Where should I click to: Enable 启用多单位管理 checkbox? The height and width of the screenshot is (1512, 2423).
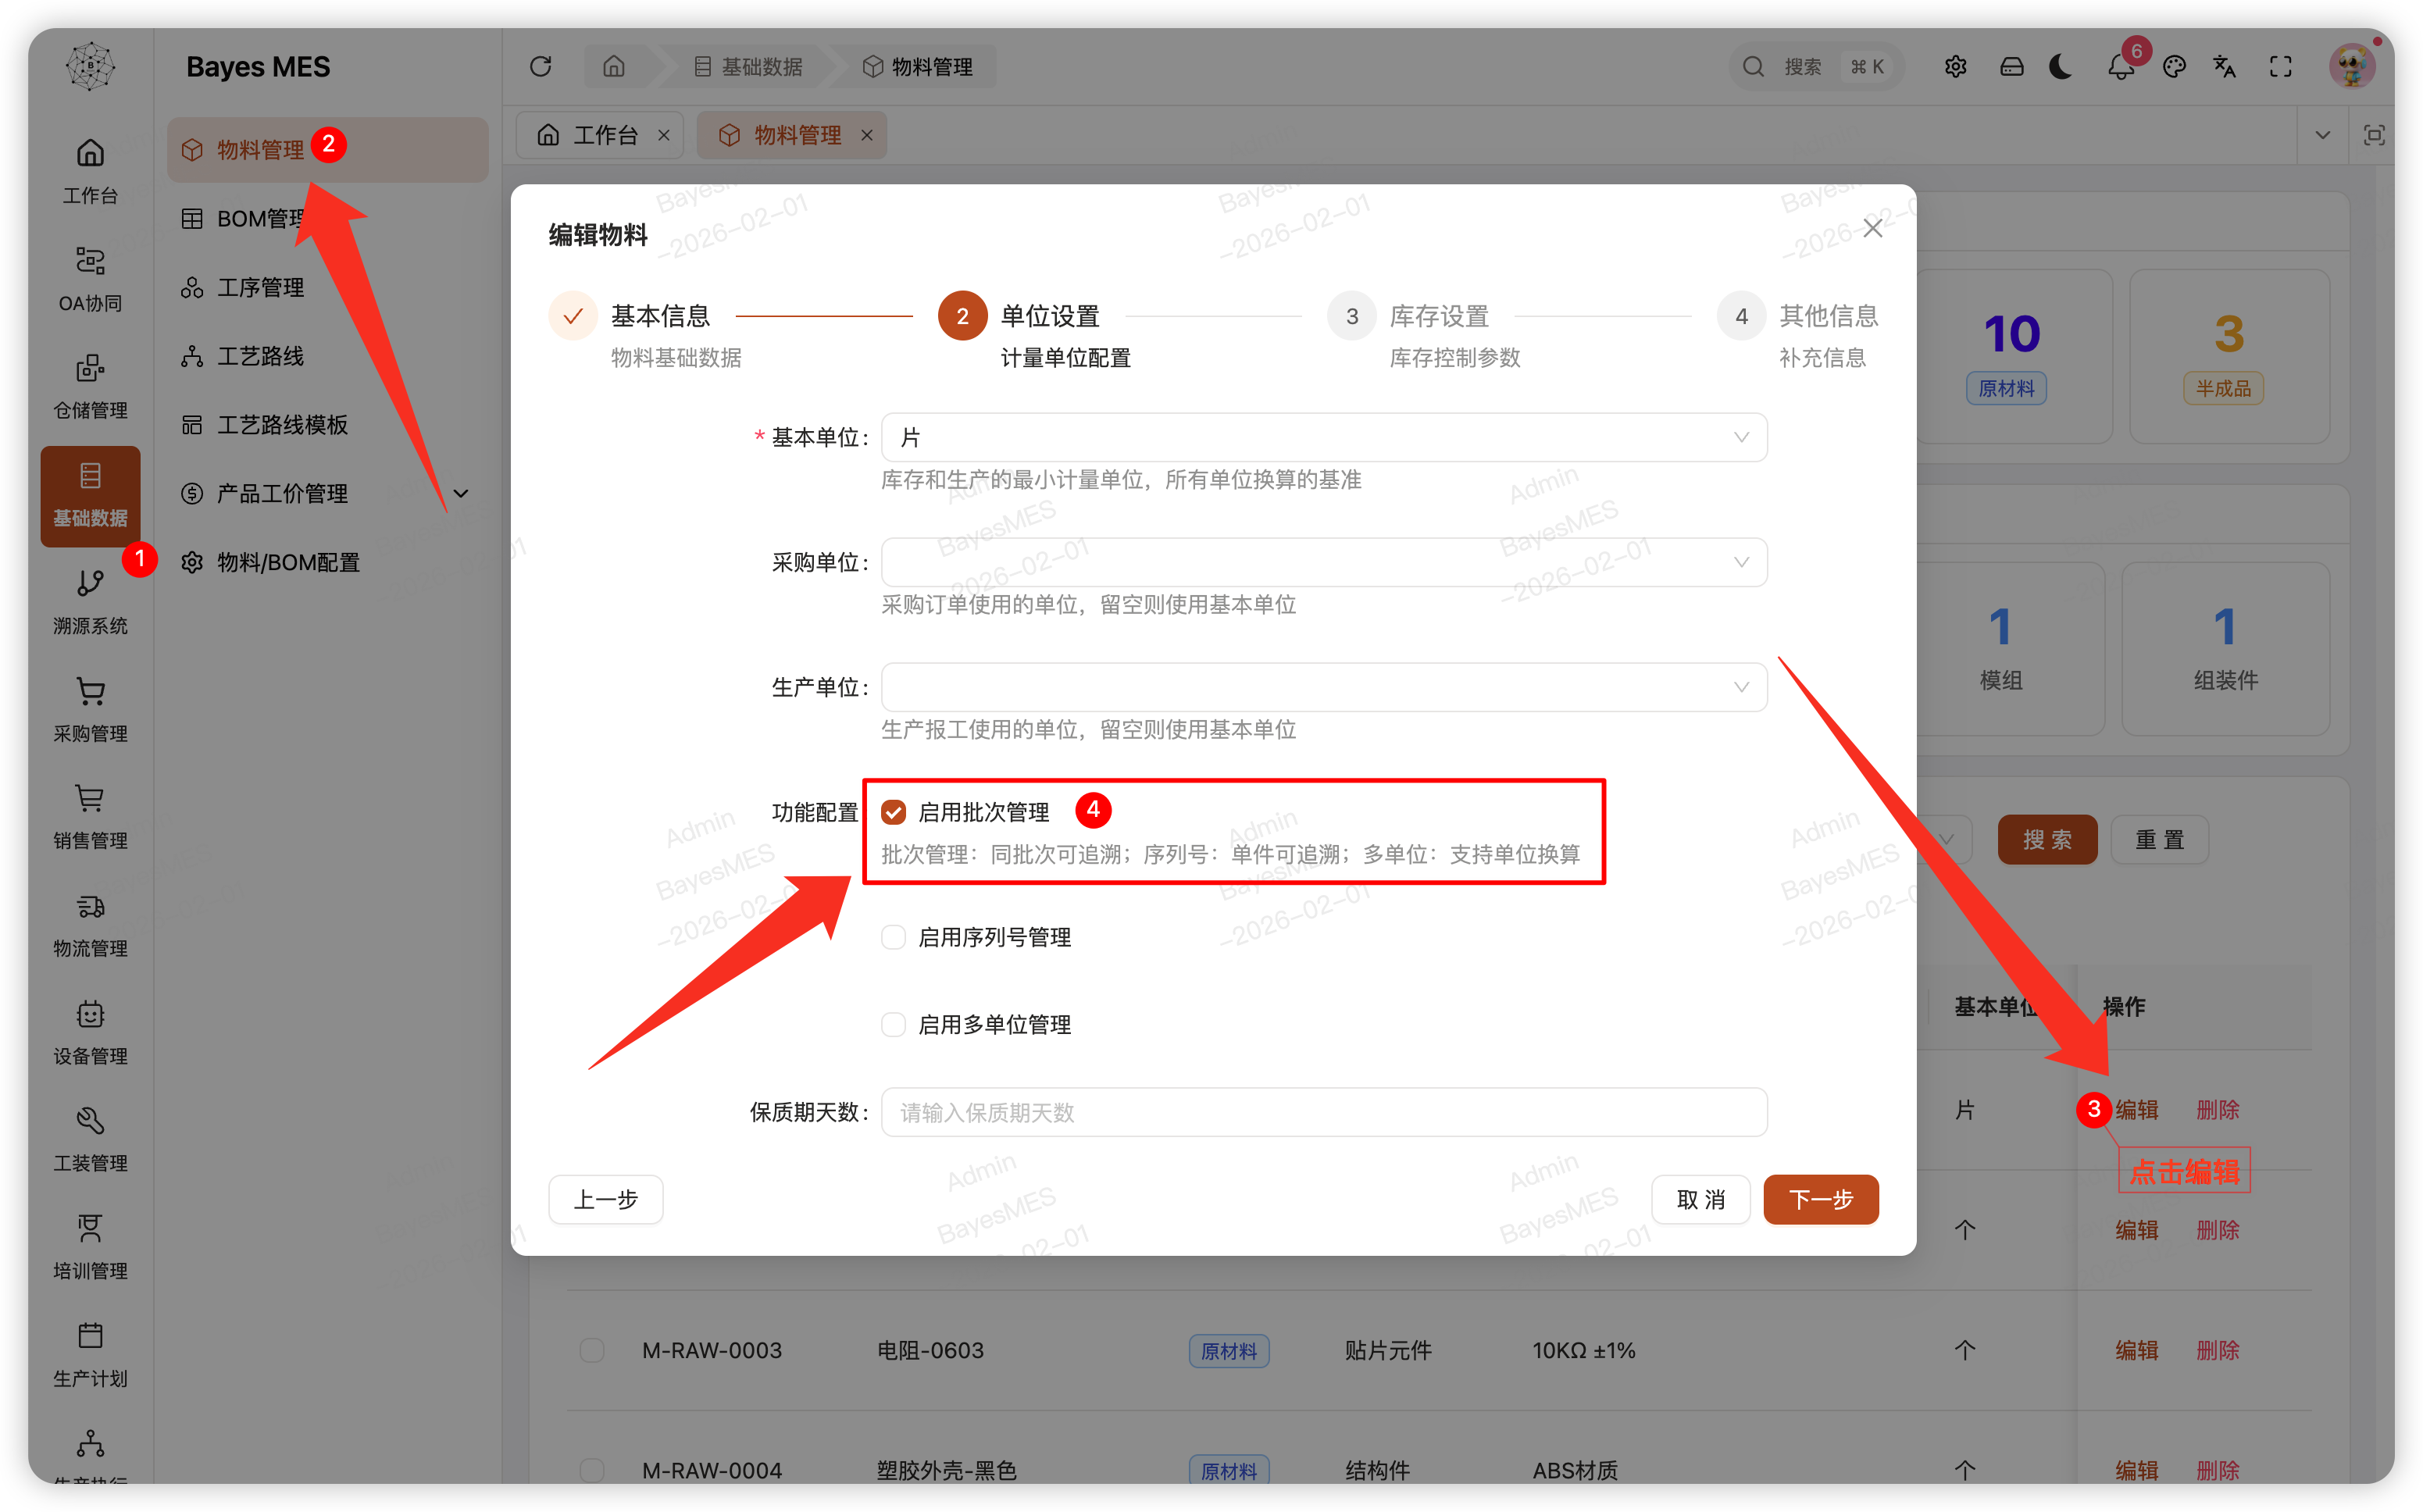pos(893,1024)
